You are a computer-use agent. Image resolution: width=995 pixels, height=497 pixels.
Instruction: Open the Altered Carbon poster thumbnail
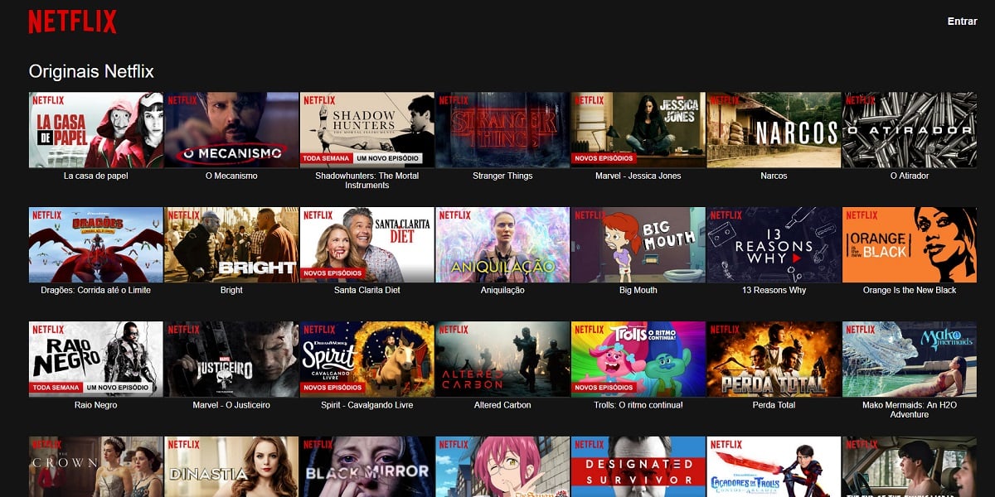(x=502, y=359)
